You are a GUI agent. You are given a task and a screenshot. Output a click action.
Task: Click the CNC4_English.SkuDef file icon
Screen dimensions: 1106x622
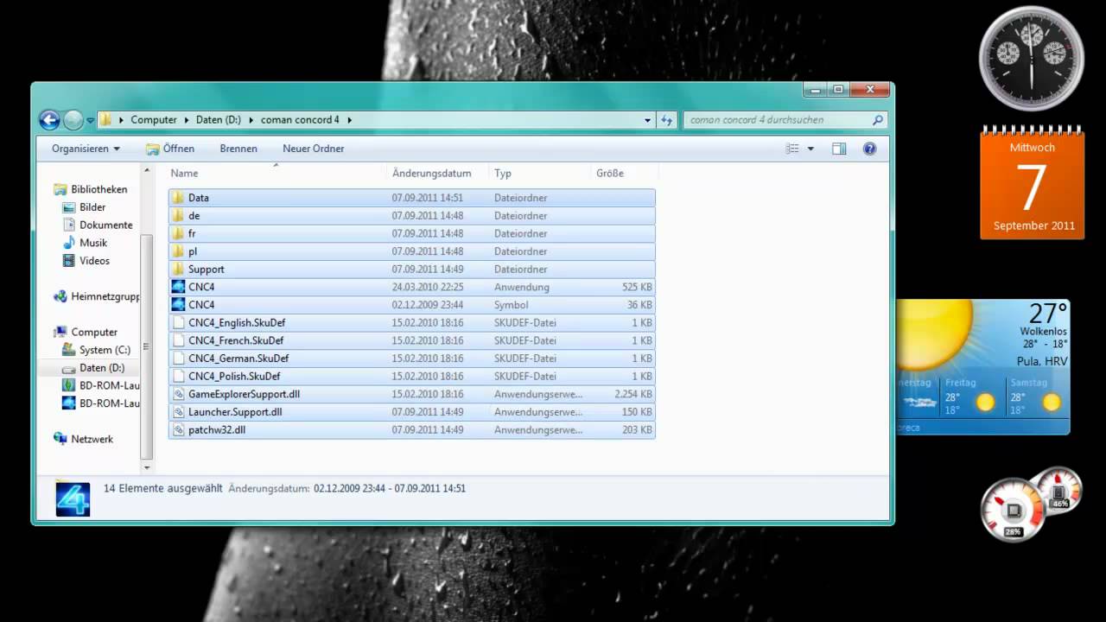178,323
